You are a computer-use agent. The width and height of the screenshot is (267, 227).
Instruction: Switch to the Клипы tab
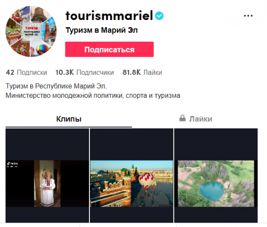point(69,119)
